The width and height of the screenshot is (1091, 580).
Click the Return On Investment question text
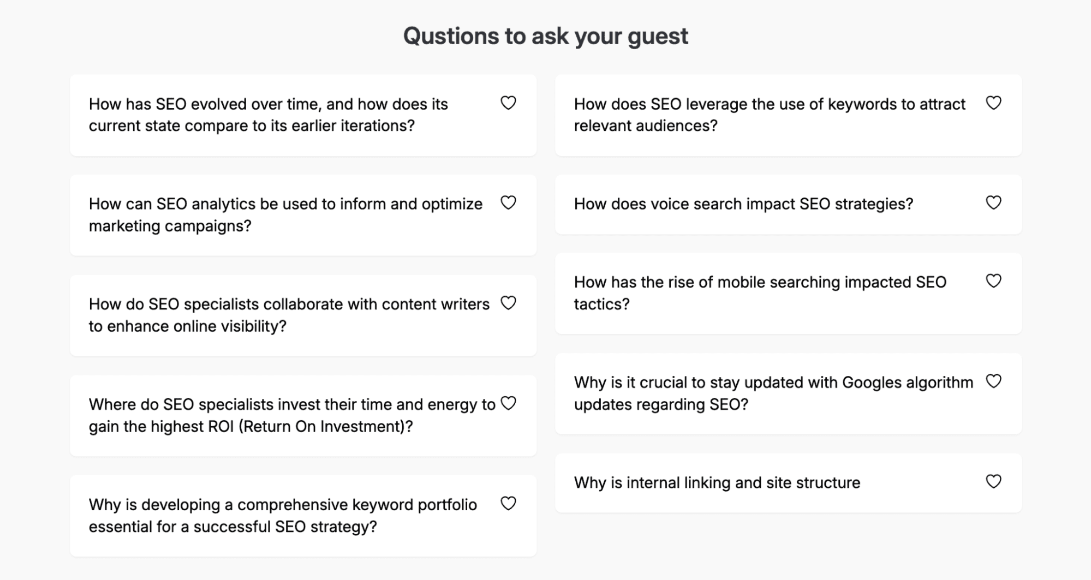(x=291, y=415)
